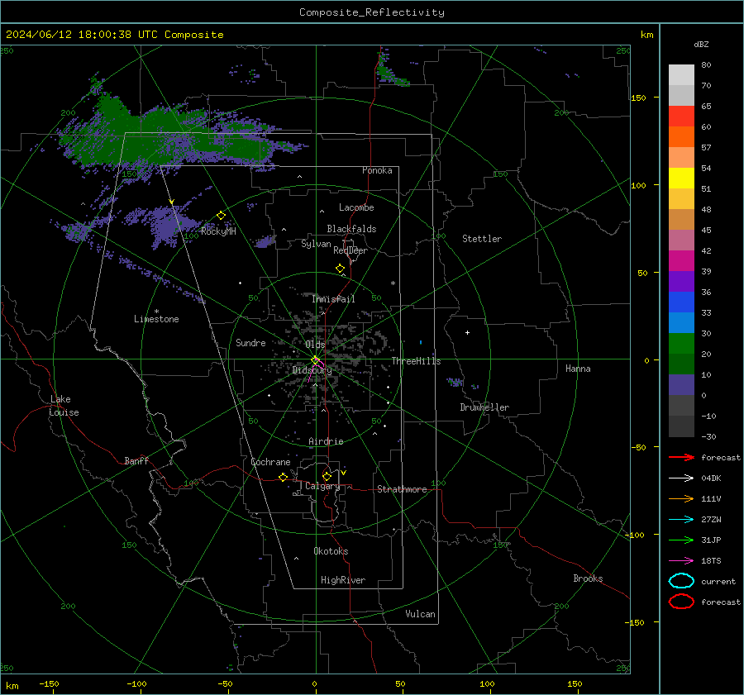Click the Airdrie label
Viewport: 744px width, 695px height.
[x=326, y=441]
